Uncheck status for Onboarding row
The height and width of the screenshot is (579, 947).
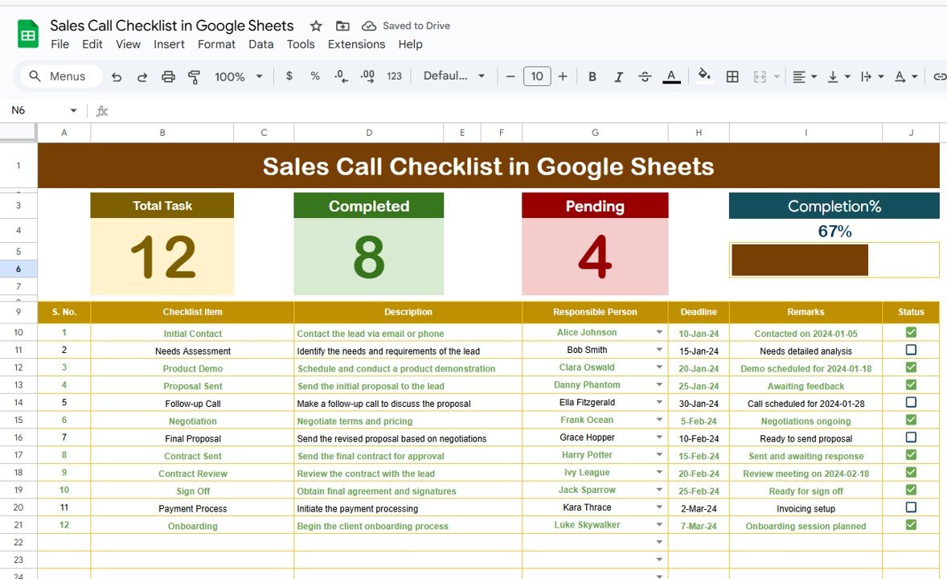(911, 525)
